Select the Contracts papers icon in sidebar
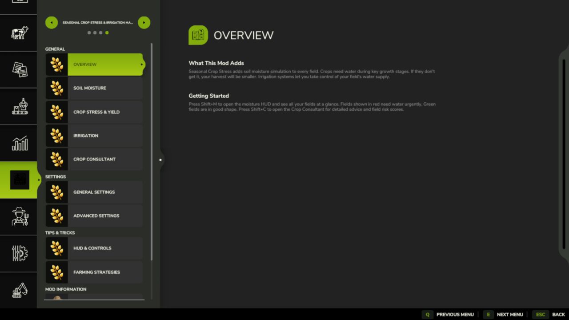The image size is (569, 320). pos(19,69)
